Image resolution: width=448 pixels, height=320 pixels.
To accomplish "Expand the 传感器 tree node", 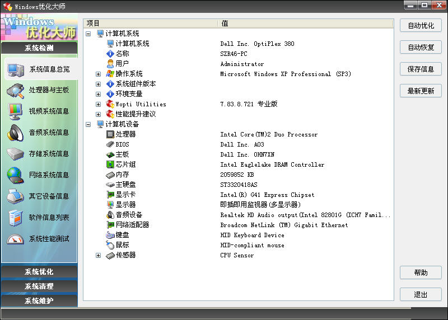I will [x=99, y=255].
